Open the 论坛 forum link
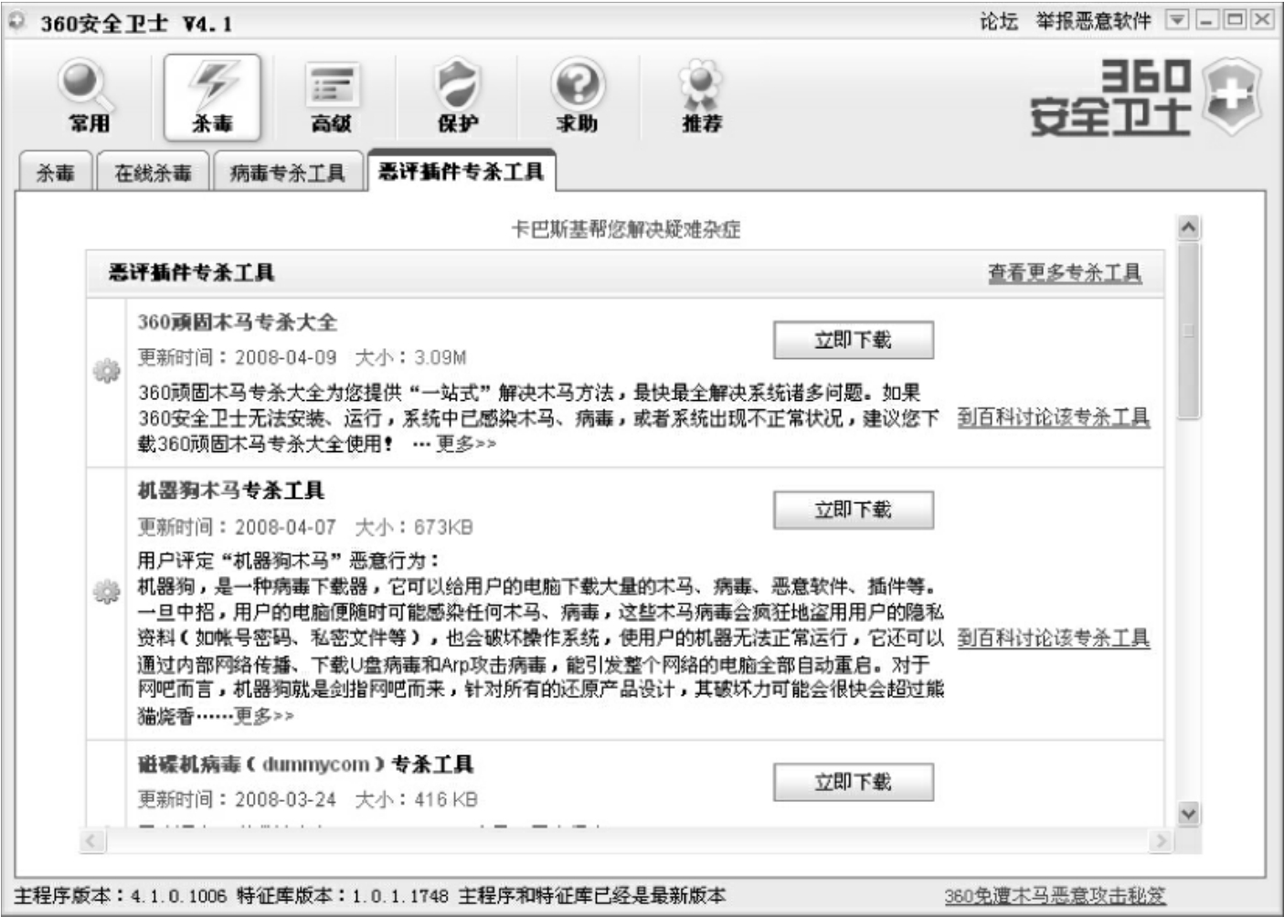1284x917 pixels. 998,21
